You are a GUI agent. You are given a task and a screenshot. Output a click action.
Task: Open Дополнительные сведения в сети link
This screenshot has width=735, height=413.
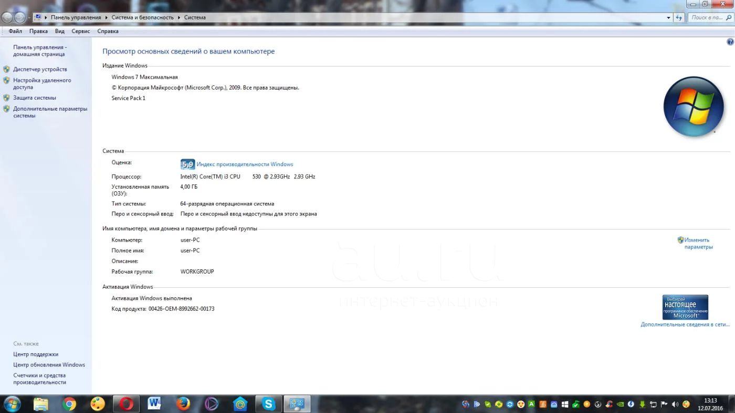click(685, 324)
